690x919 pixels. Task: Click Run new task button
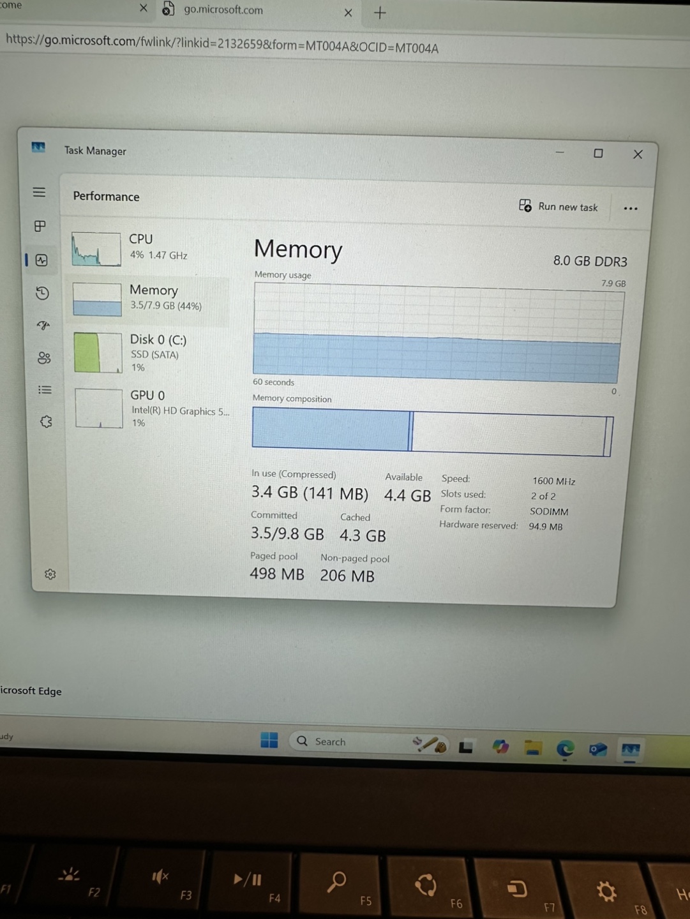click(x=559, y=206)
